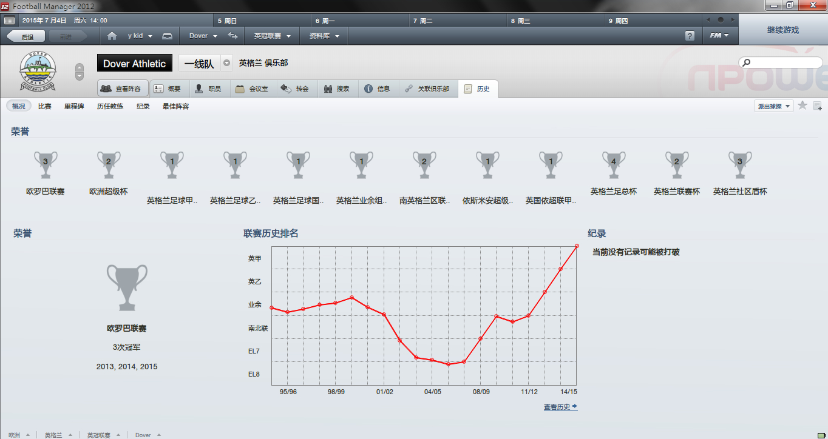Viewport: 828px width, 439px height.
Task: Select the 7 周二 day in the calendar bar
Action: [458, 21]
